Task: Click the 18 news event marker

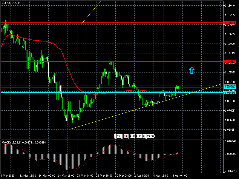Action: (x=134, y=136)
